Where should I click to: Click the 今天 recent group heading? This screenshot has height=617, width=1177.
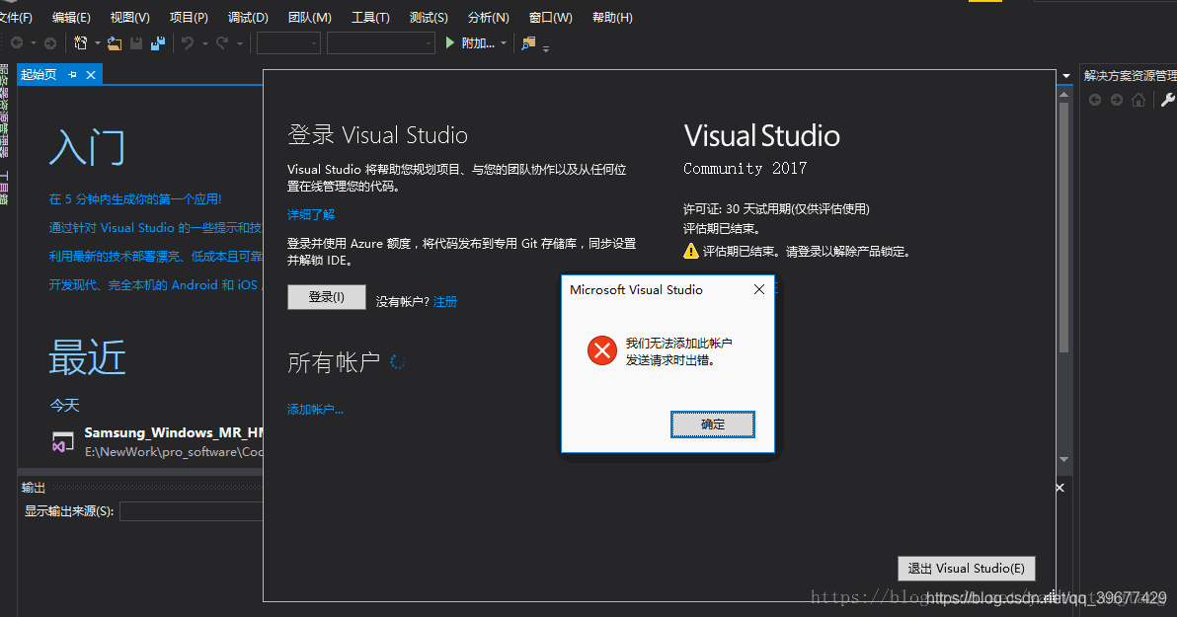[x=64, y=406]
